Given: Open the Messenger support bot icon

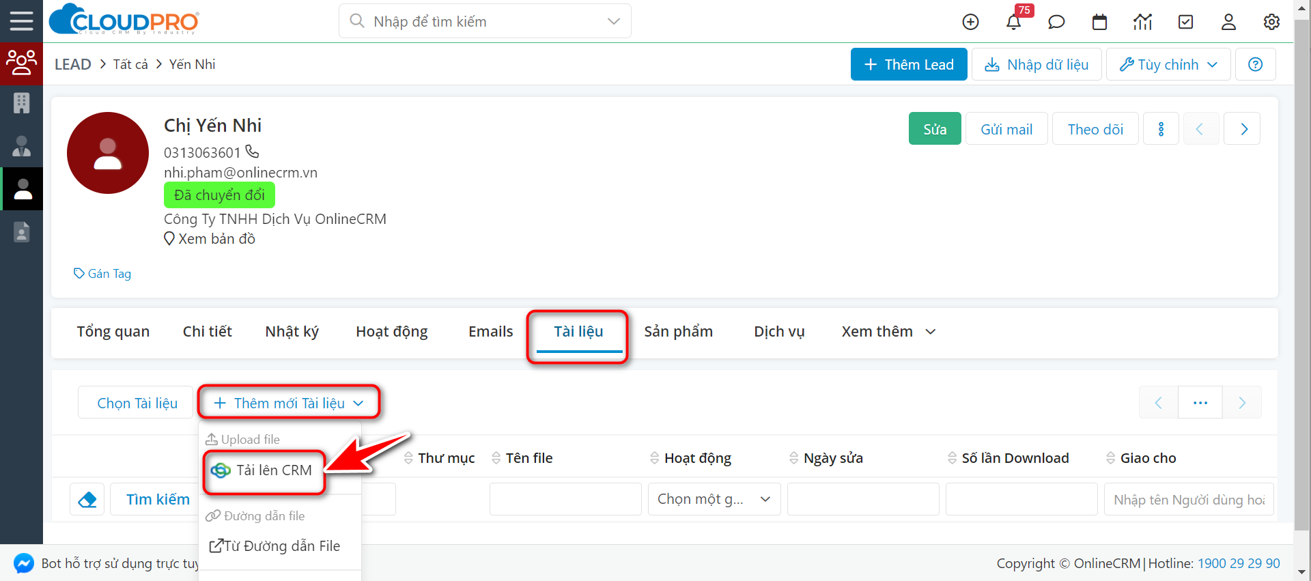Looking at the screenshot, I should (24, 563).
